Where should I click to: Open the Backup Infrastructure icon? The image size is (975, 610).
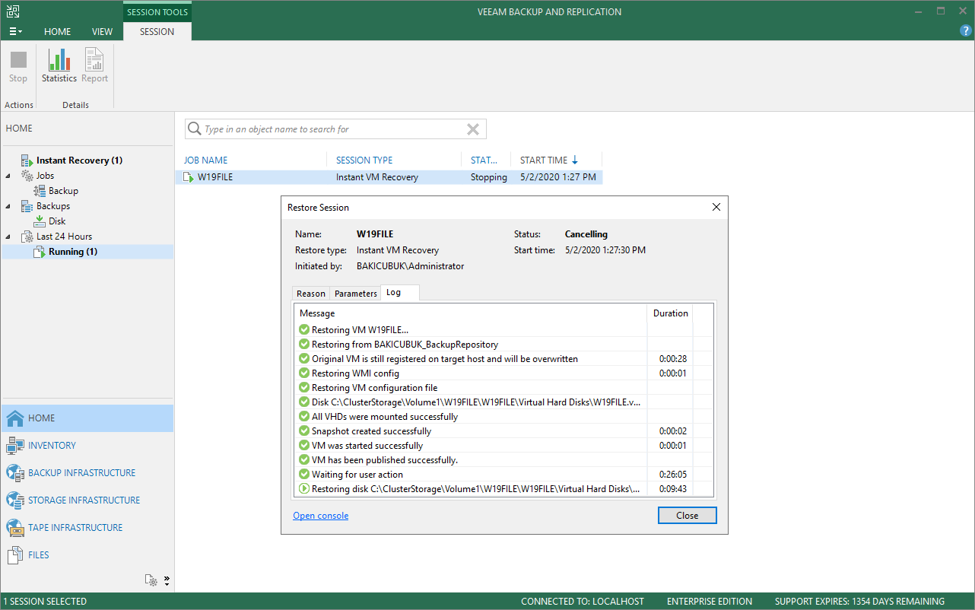[x=15, y=473]
